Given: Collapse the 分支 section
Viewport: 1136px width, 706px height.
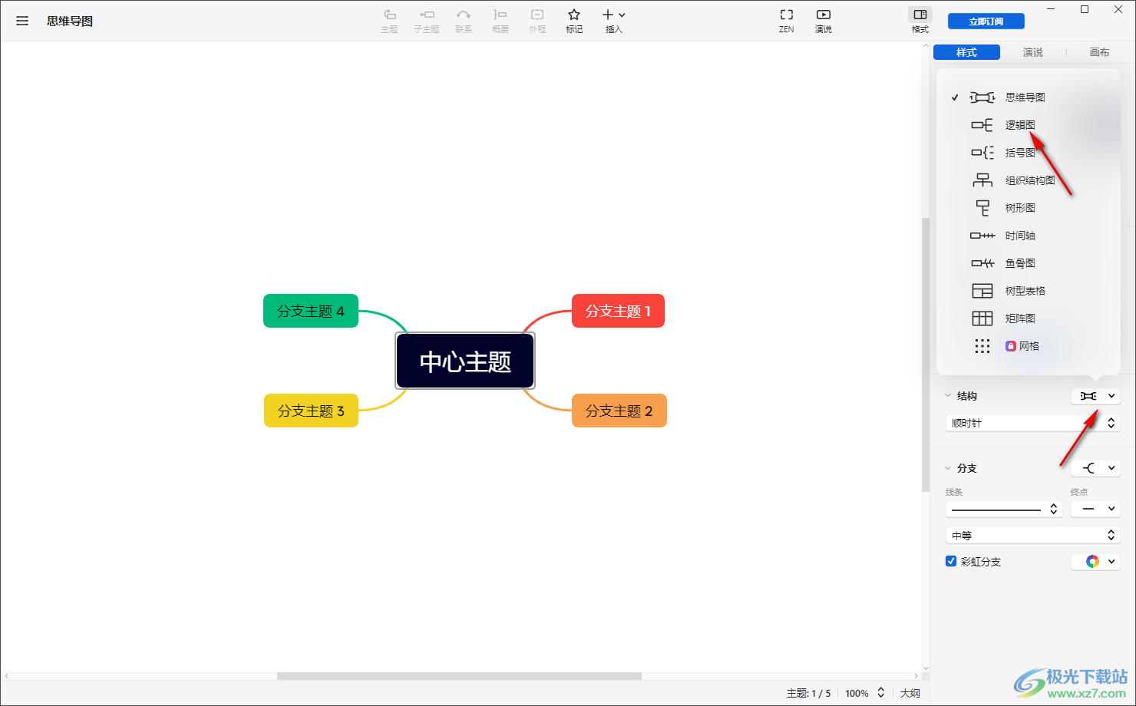Looking at the screenshot, I should (x=948, y=468).
